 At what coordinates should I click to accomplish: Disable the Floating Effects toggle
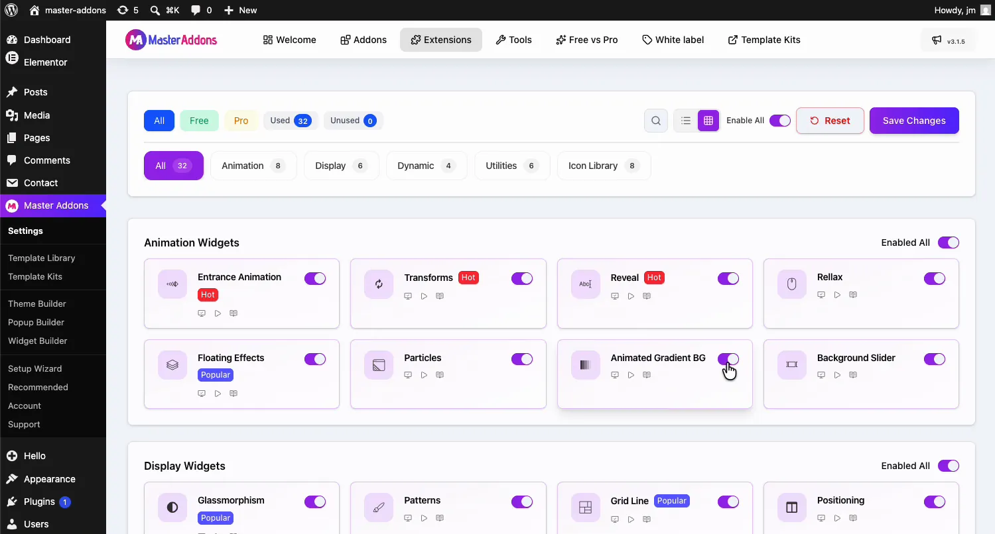315,359
